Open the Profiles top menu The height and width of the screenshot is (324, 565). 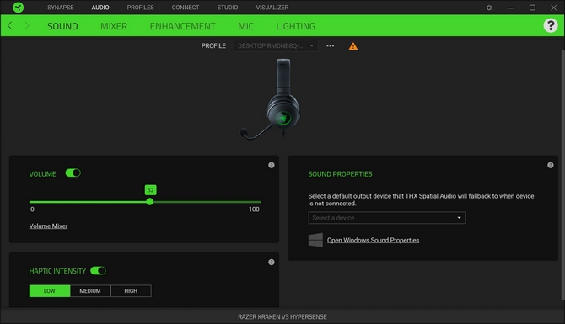(x=140, y=8)
